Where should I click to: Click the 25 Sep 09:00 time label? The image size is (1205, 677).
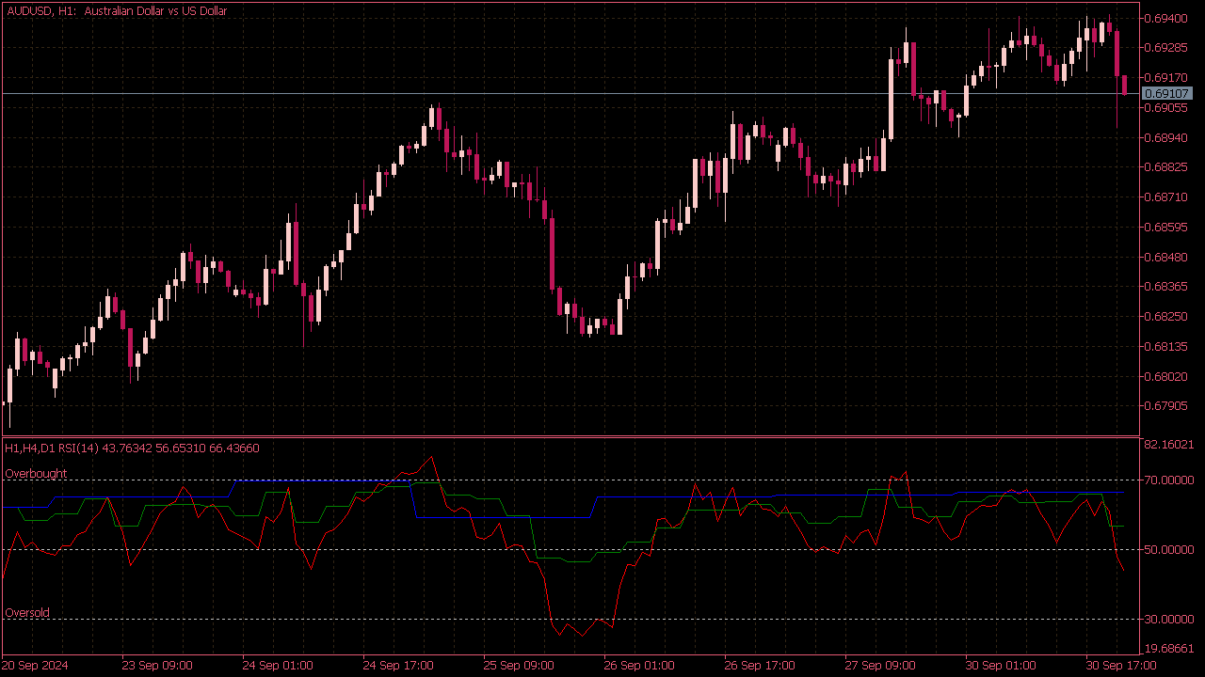[519, 666]
